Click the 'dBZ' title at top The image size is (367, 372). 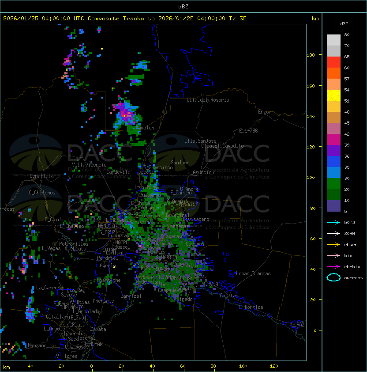point(183,6)
